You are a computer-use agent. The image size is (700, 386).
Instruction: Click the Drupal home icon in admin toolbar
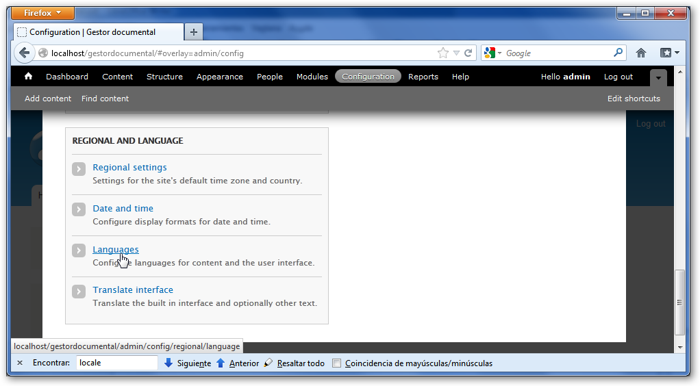[28, 77]
